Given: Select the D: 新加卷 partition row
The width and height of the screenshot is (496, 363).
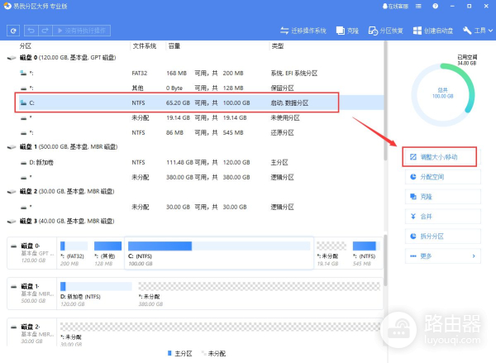Looking at the screenshot, I should (201, 162).
